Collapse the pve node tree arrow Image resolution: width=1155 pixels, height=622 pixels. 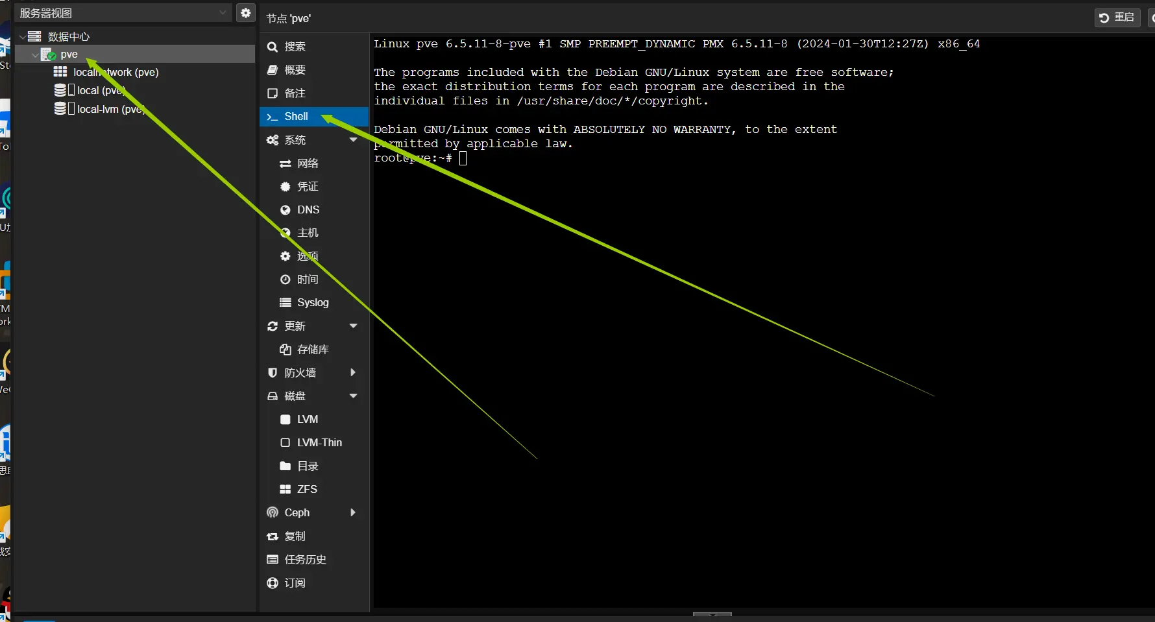pos(35,55)
